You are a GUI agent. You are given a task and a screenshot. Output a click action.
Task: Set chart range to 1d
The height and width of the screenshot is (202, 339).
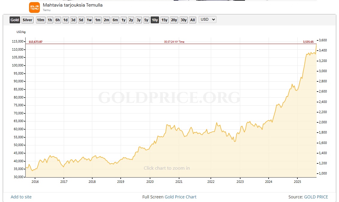click(x=65, y=20)
